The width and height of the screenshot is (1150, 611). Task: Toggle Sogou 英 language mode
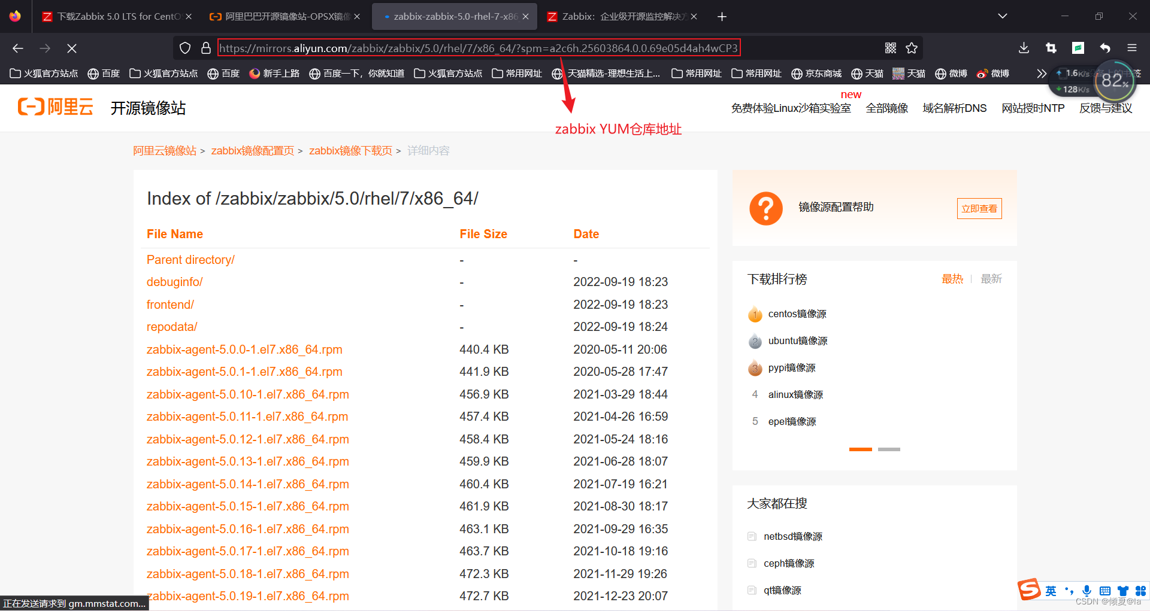pyautogui.click(x=1051, y=591)
